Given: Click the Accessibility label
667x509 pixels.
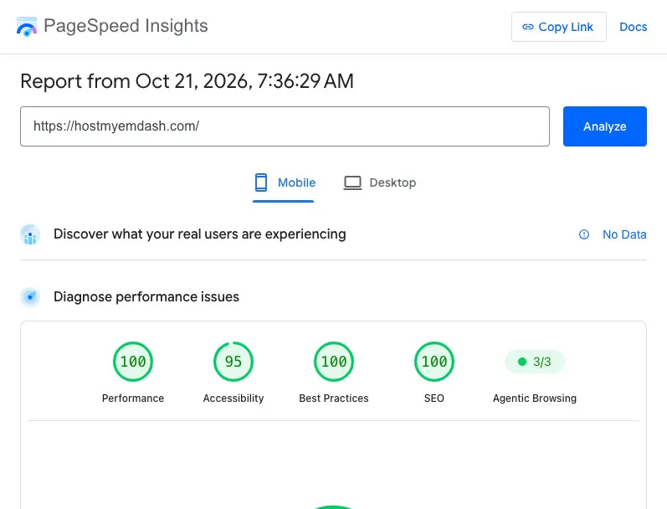Looking at the screenshot, I should [x=233, y=398].
